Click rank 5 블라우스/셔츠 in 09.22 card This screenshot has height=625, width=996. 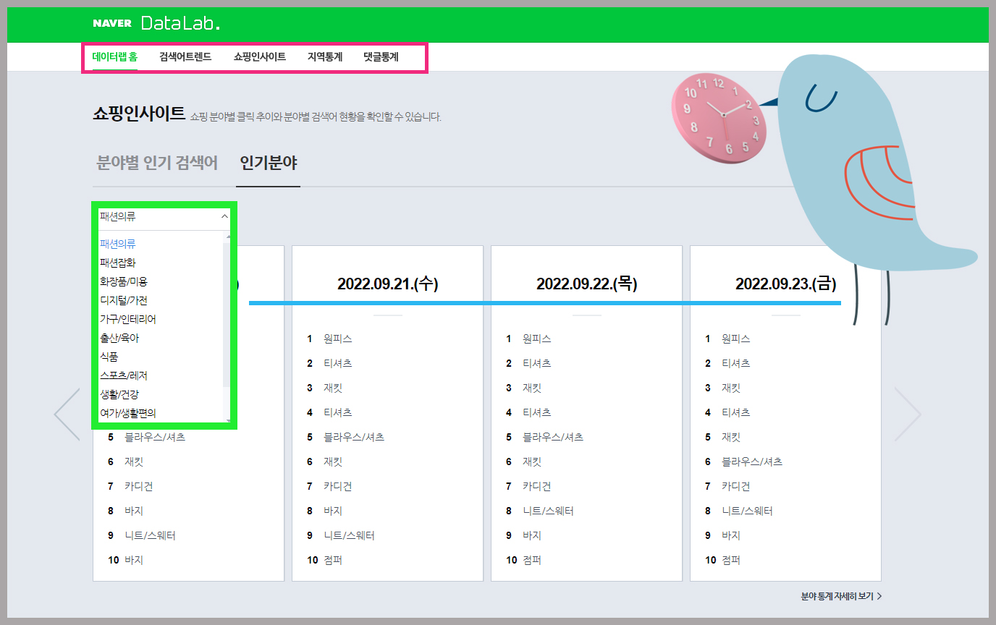[553, 437]
